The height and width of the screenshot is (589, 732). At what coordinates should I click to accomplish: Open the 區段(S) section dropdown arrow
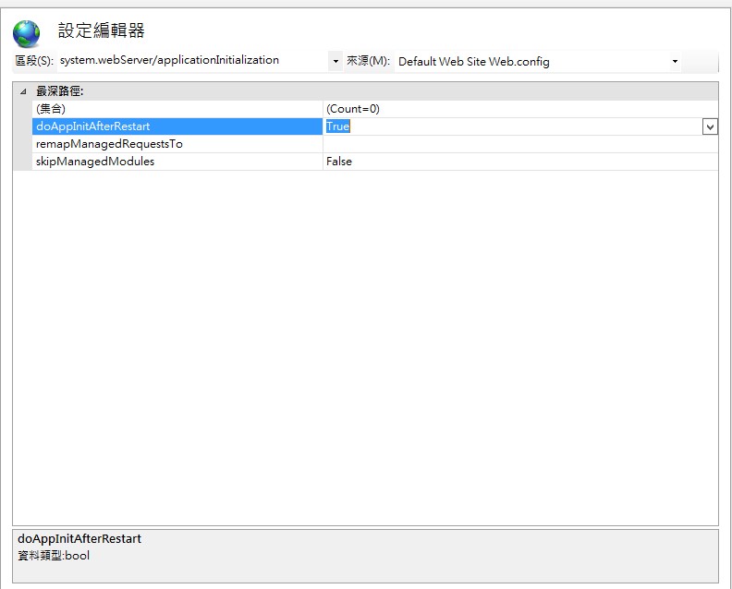pyautogui.click(x=335, y=61)
